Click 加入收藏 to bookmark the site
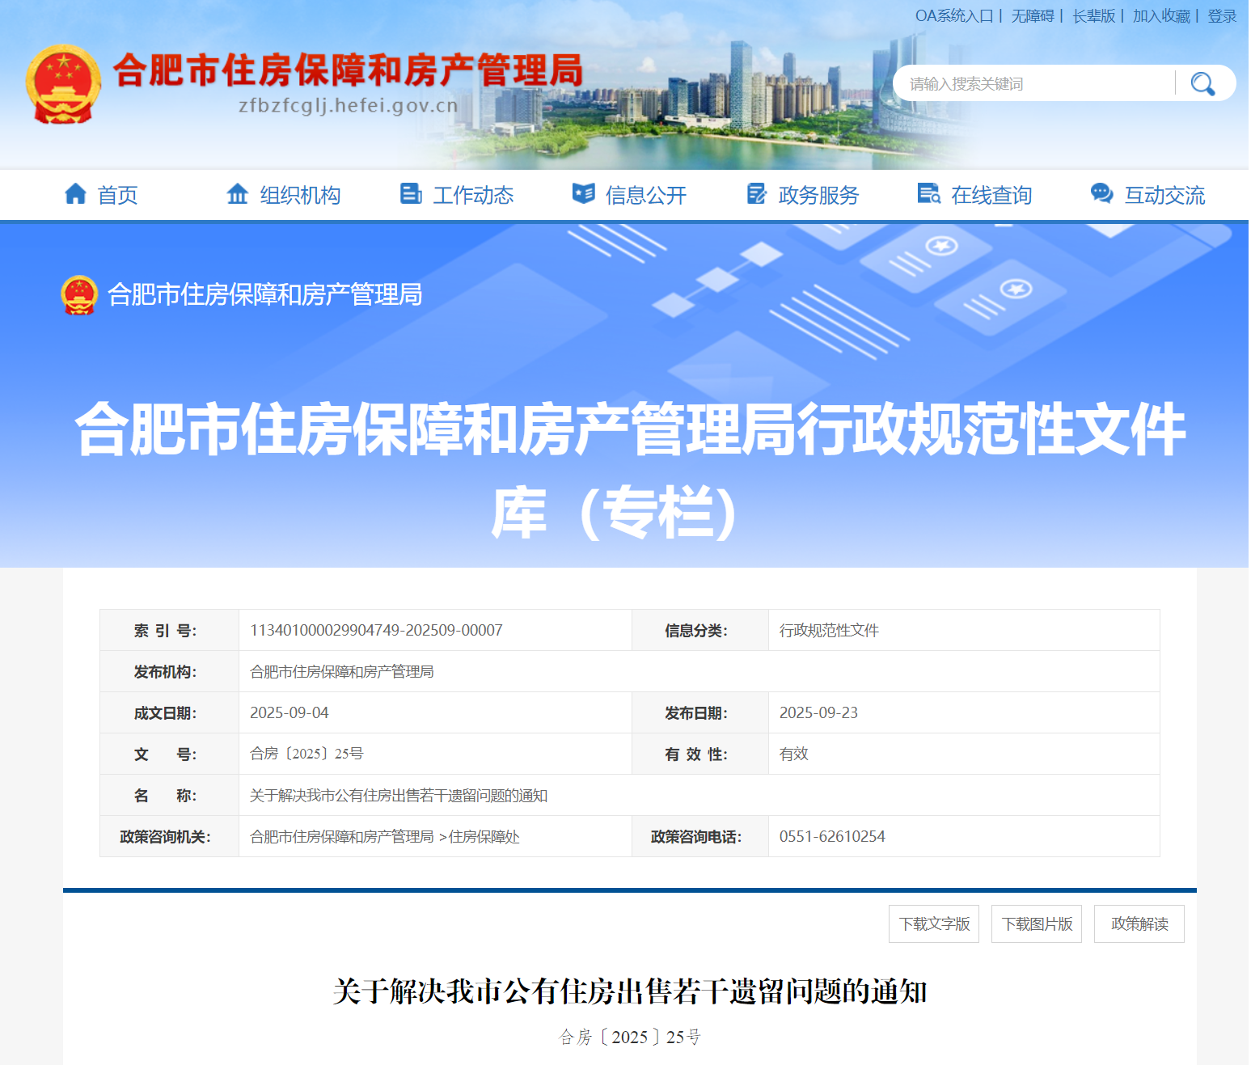Image resolution: width=1251 pixels, height=1065 pixels. [1161, 16]
